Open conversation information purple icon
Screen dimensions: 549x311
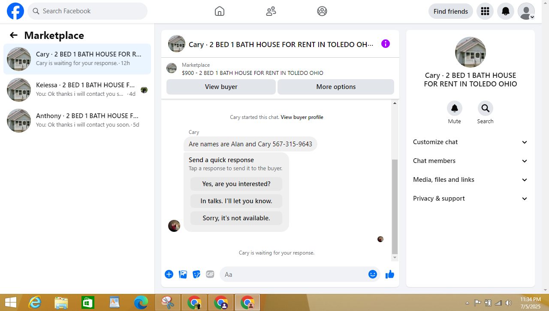tap(386, 44)
